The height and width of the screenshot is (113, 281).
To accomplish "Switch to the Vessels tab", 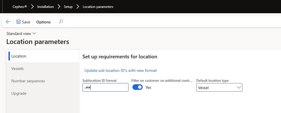I will [x=18, y=68].
